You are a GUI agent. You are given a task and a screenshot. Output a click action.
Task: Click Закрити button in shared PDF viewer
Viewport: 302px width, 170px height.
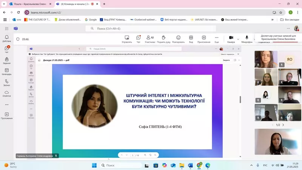tap(226, 60)
